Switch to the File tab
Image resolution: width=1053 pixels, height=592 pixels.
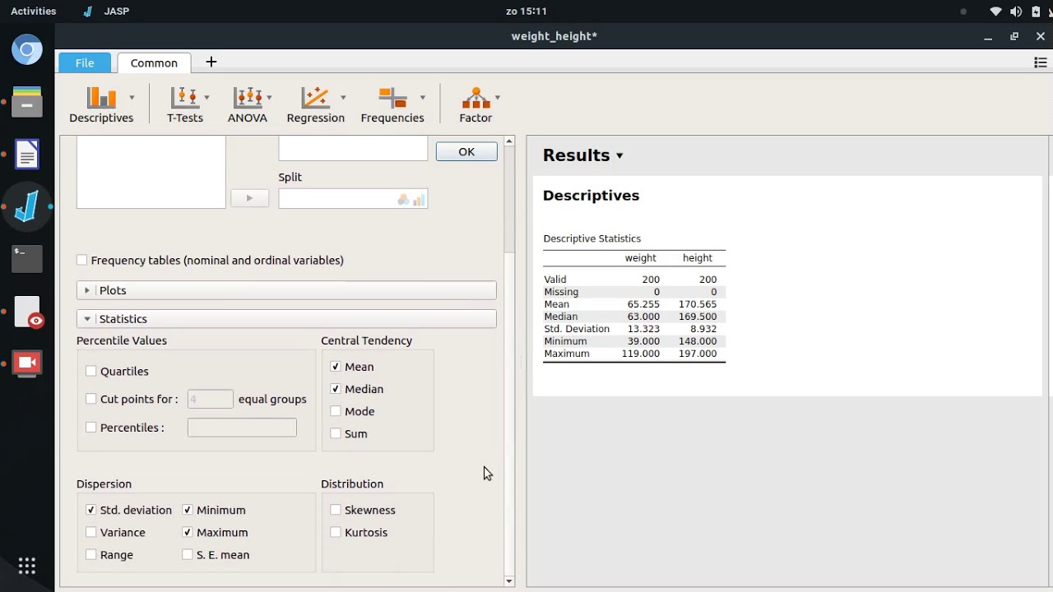click(85, 62)
